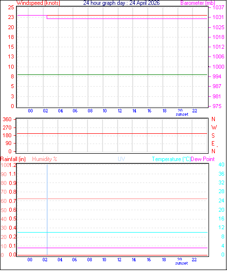Click the 975 barometer scale value

[x=217, y=106]
